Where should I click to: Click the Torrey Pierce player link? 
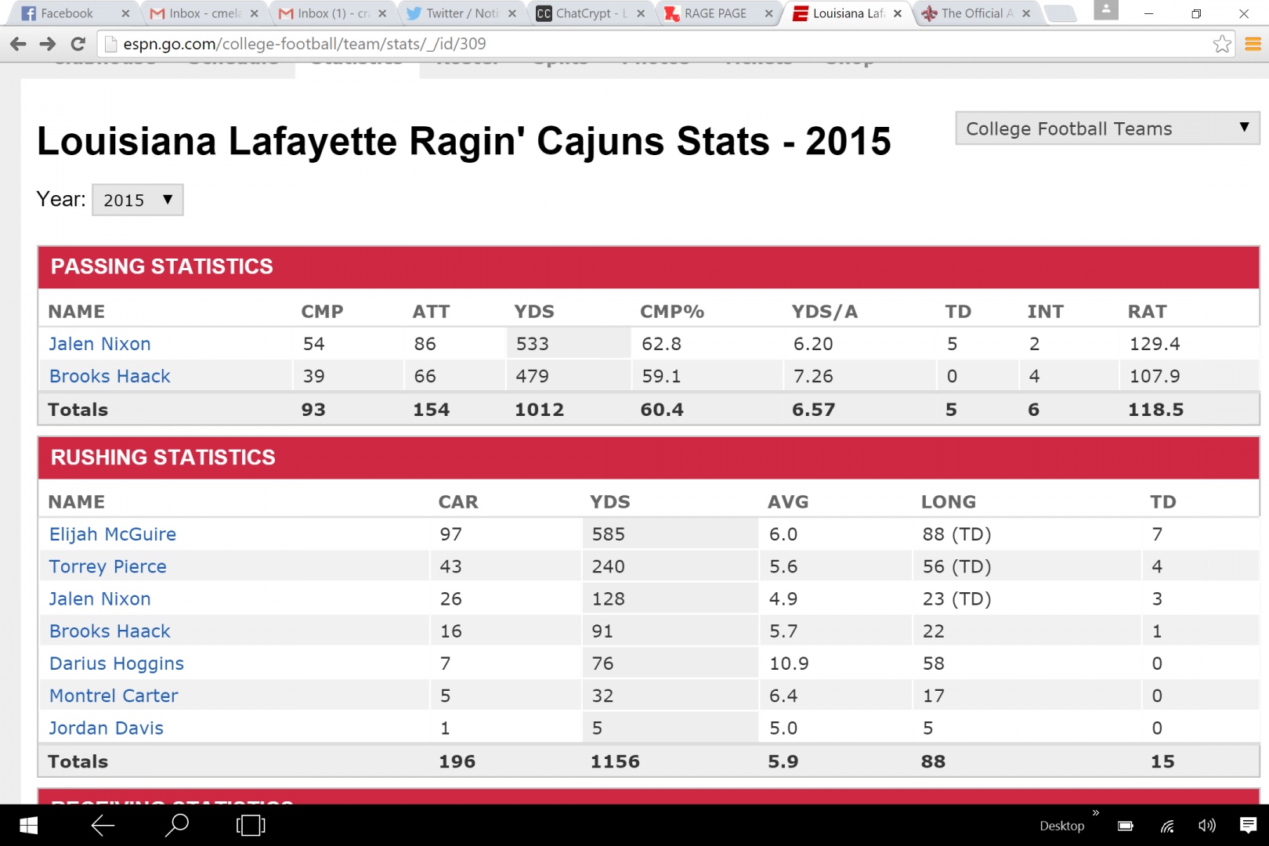coord(107,566)
